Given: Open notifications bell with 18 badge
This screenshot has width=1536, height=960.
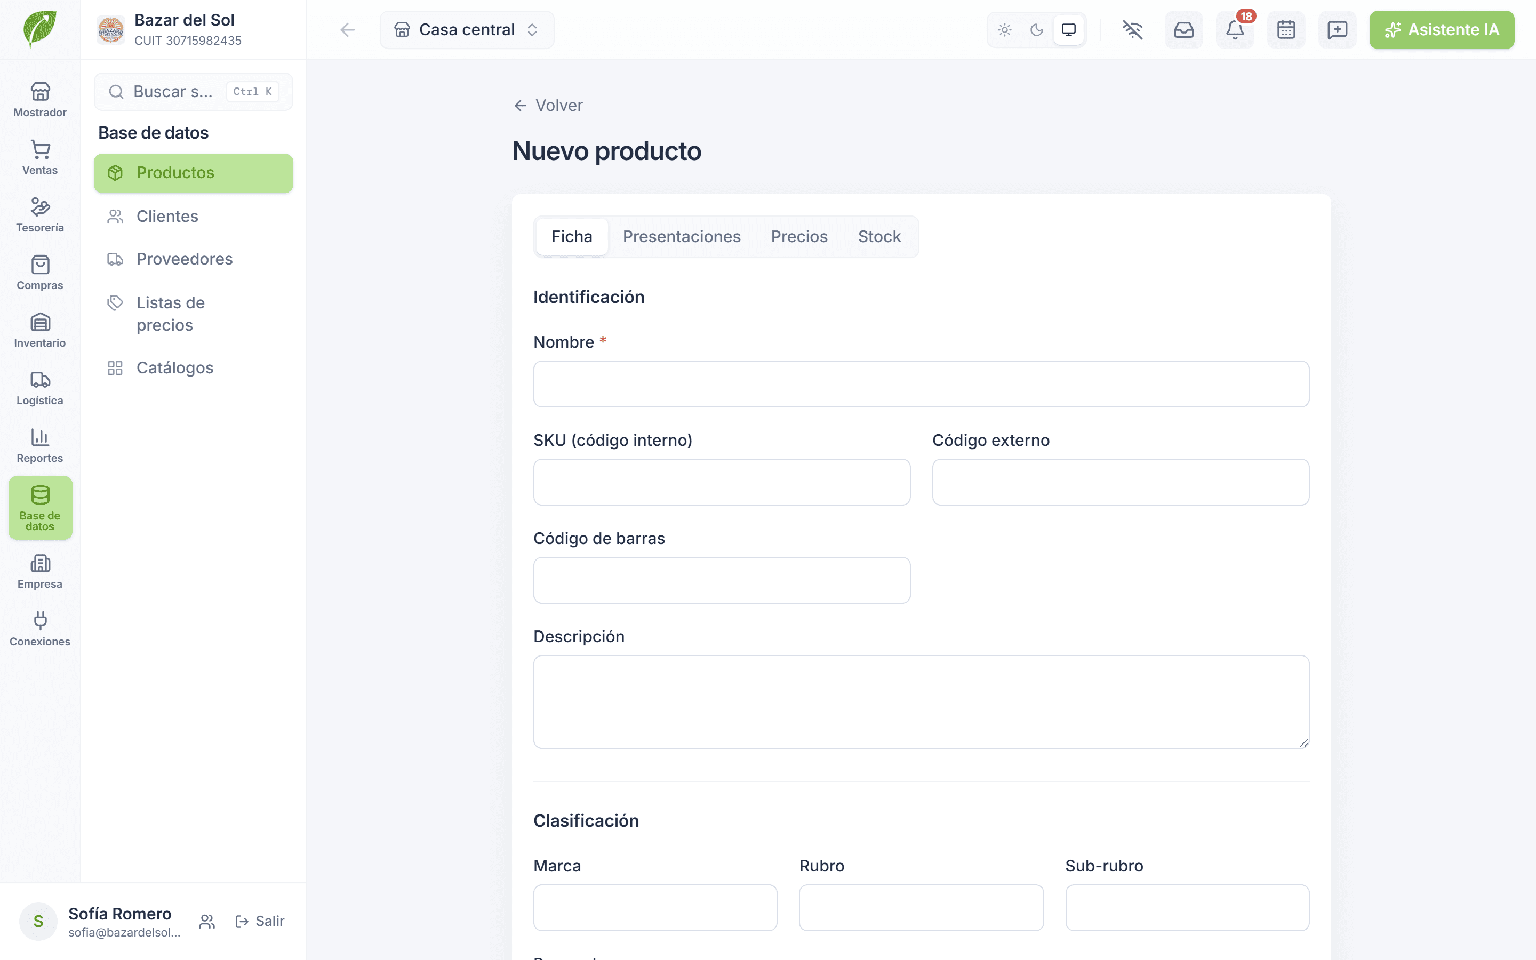Looking at the screenshot, I should tap(1235, 30).
